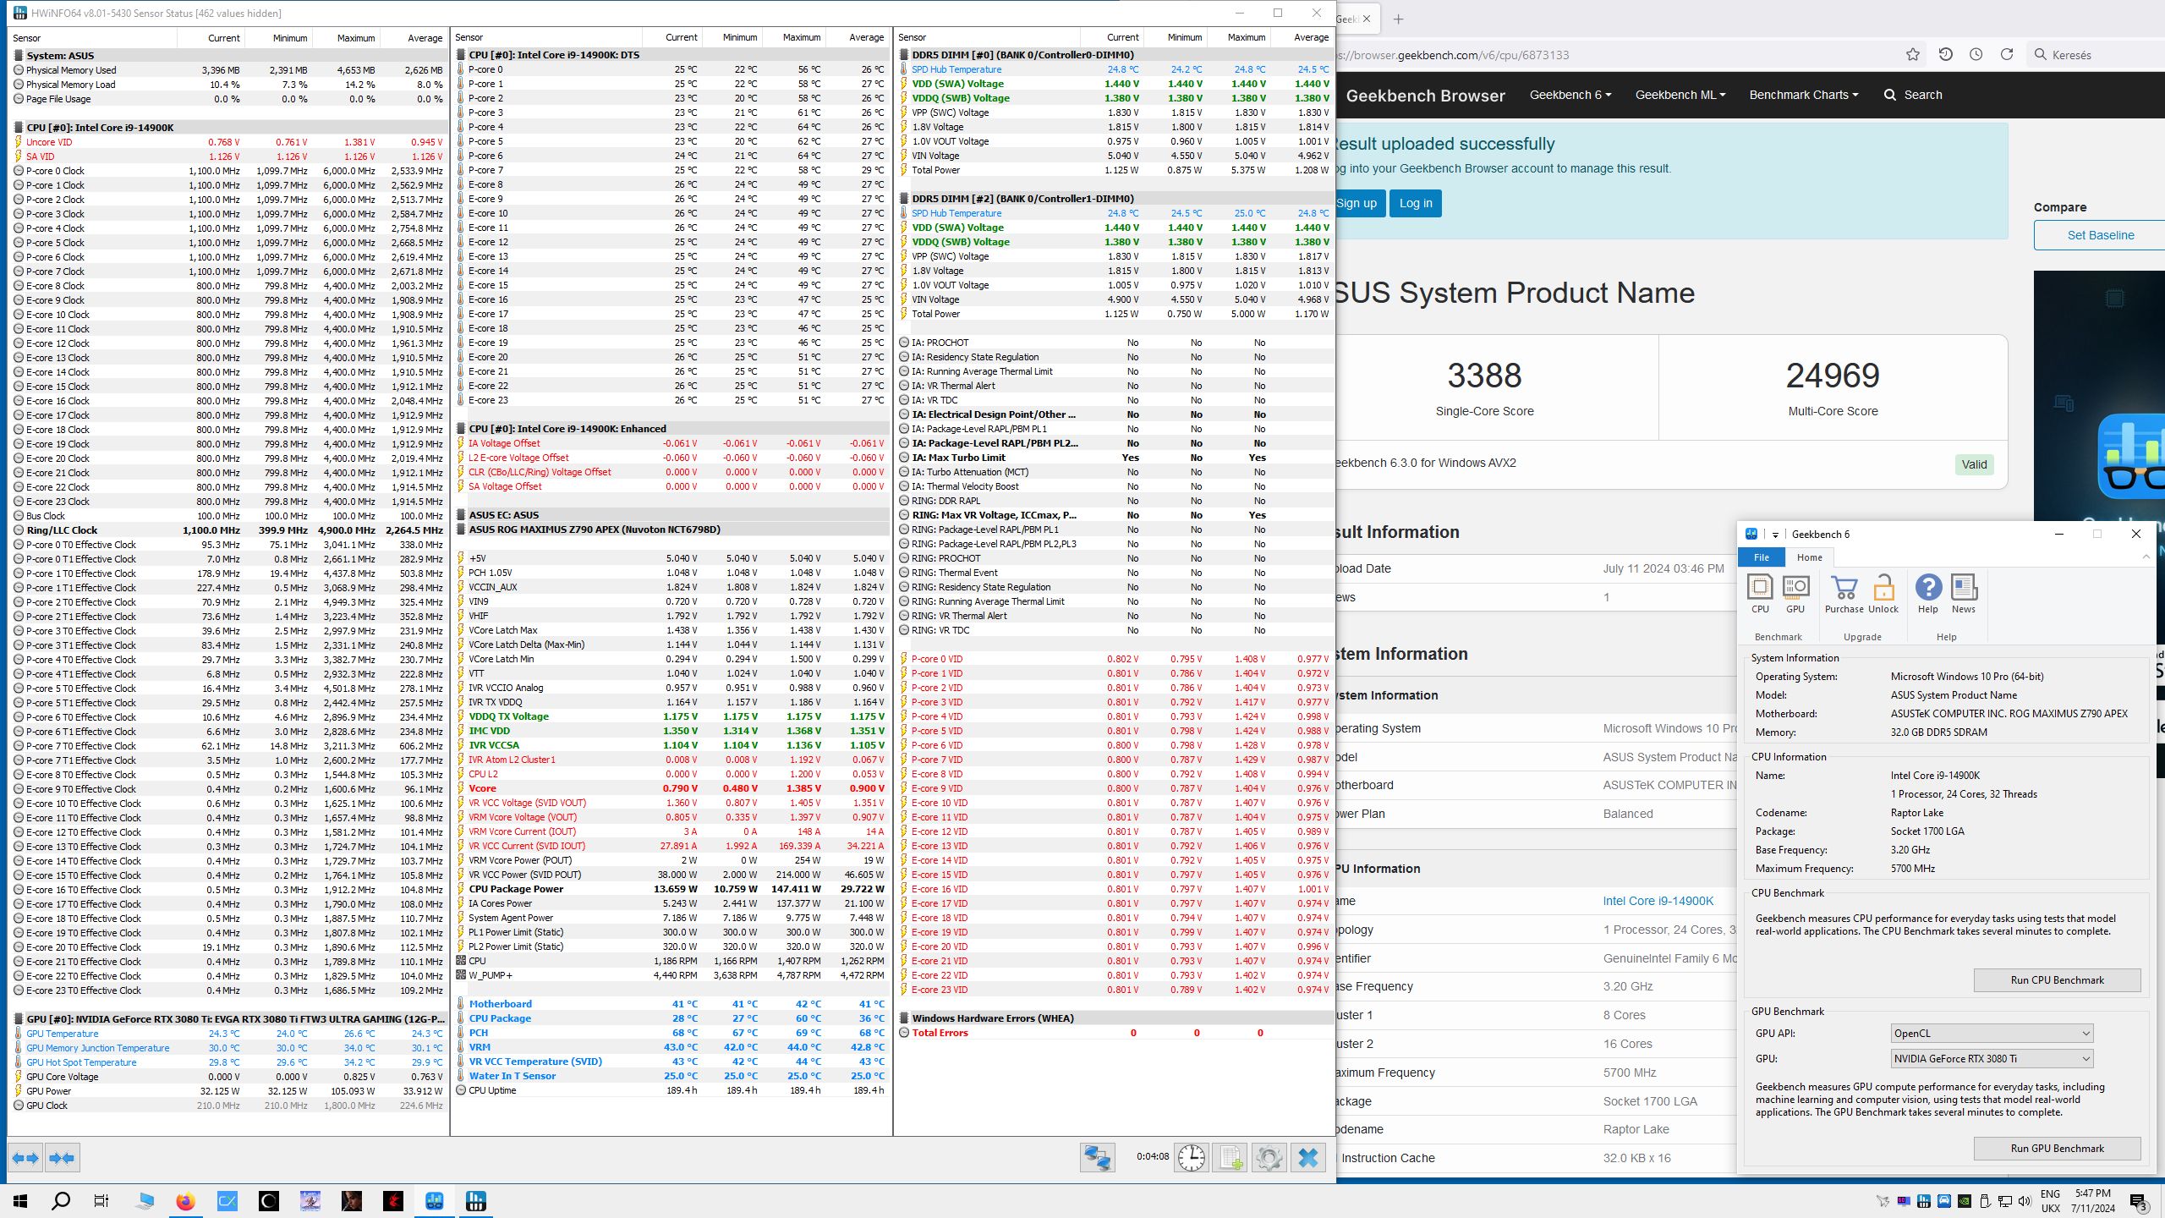2165x1218 pixels.
Task: Collapse the Geekbench ribbon chevron
Action: pyautogui.click(x=2146, y=557)
